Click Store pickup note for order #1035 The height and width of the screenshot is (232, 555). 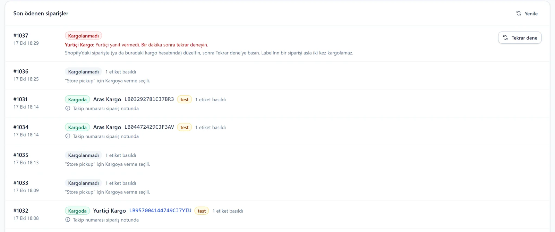(x=108, y=164)
